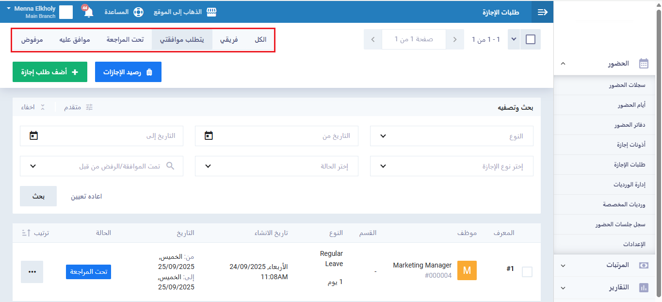Open the المساعدة help lifebuoy icon

(x=139, y=12)
